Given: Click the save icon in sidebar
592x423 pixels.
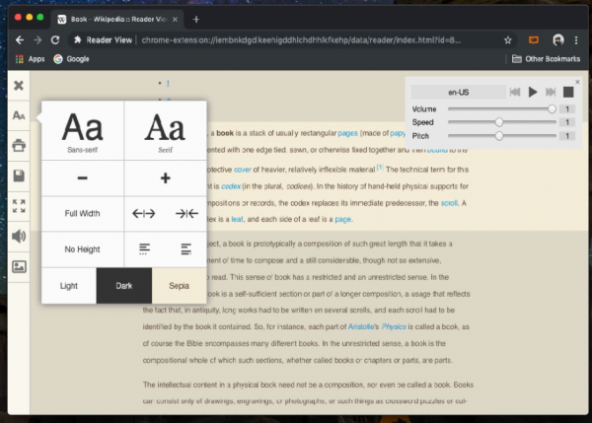Looking at the screenshot, I should (x=18, y=176).
